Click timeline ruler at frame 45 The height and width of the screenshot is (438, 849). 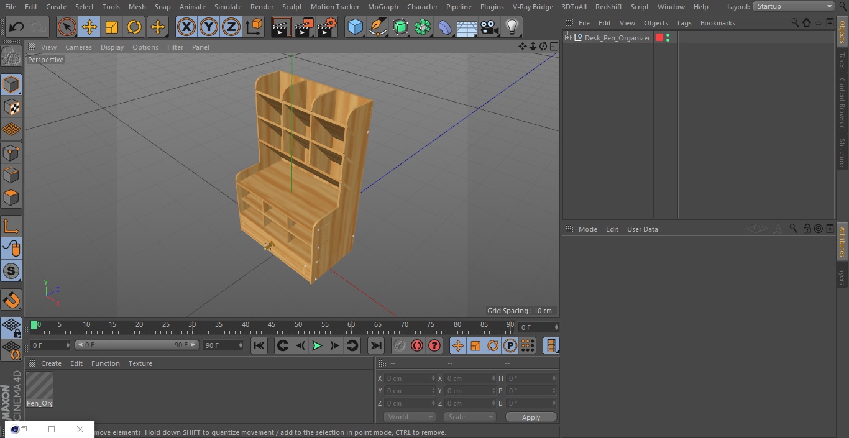[272, 325]
